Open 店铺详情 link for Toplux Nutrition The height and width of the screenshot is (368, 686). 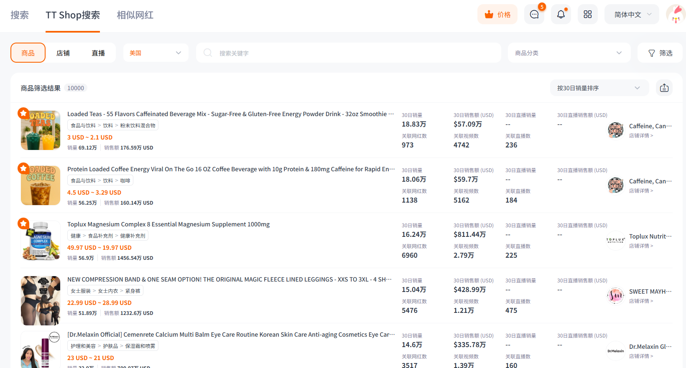[x=641, y=246]
